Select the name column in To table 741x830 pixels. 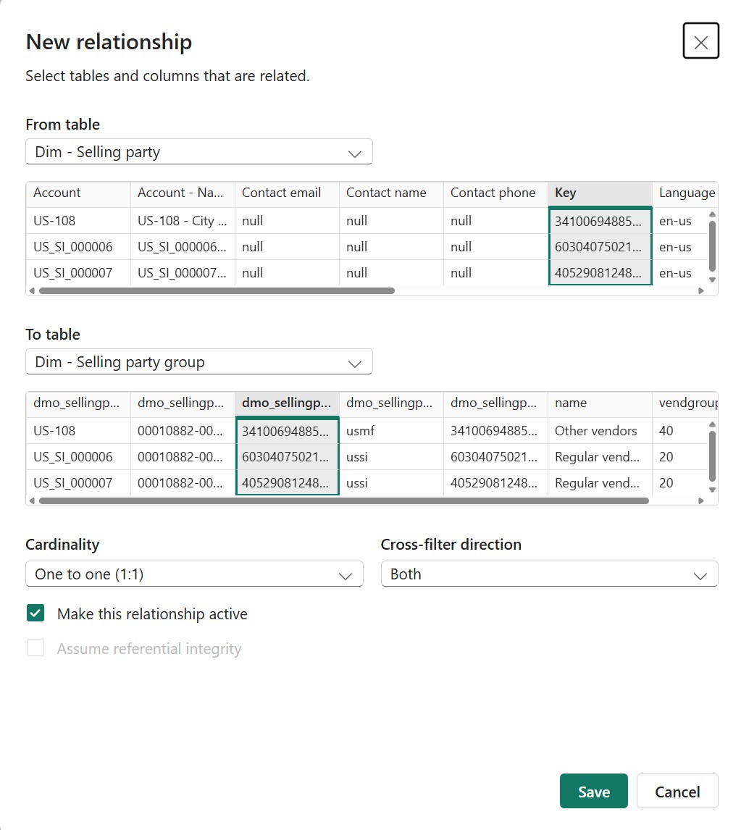(x=600, y=403)
